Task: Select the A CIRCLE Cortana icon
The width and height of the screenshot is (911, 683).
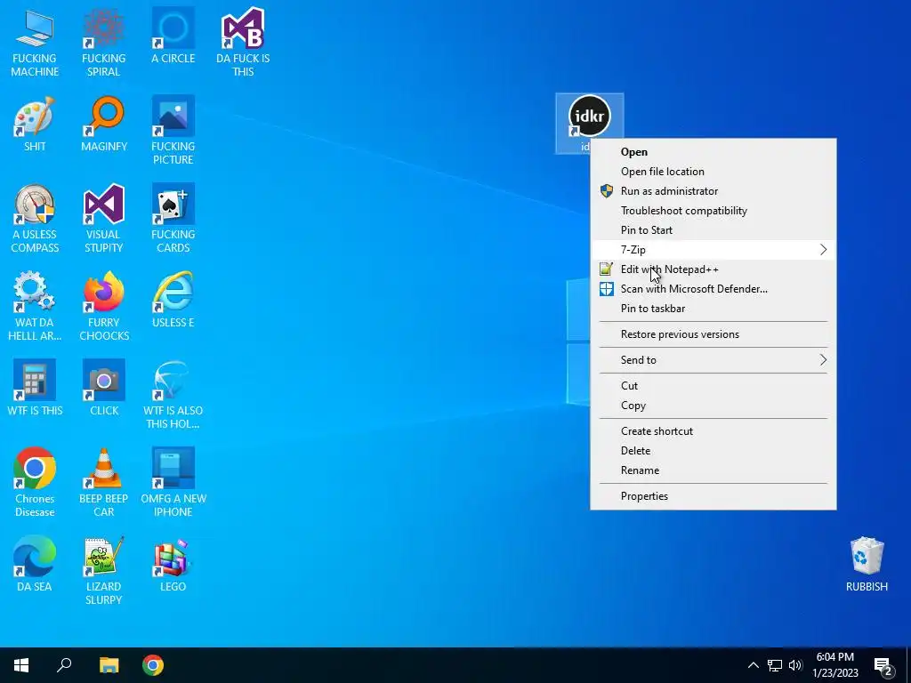Action: tap(173, 29)
